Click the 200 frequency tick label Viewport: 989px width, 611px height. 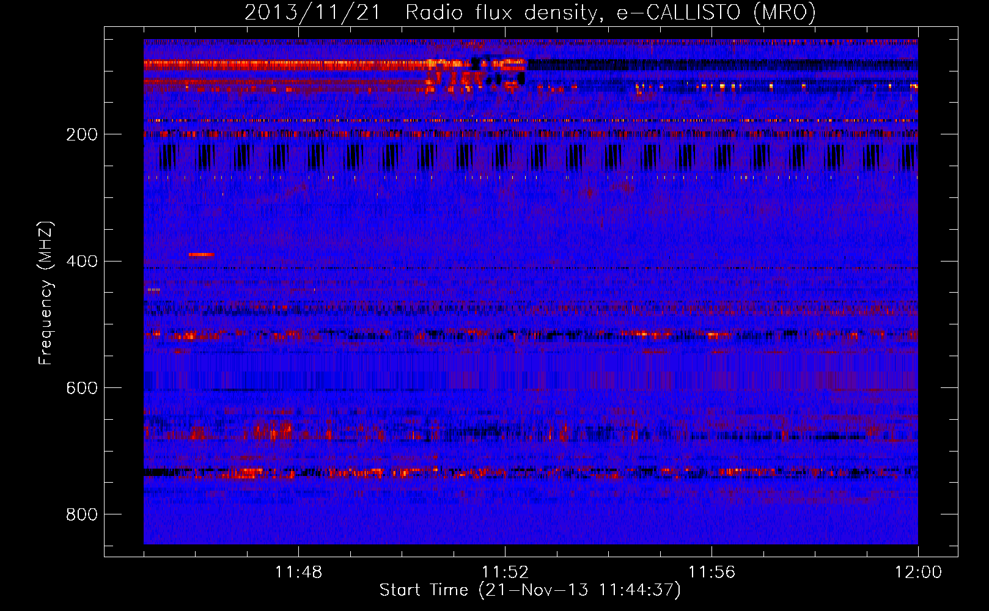(x=82, y=134)
